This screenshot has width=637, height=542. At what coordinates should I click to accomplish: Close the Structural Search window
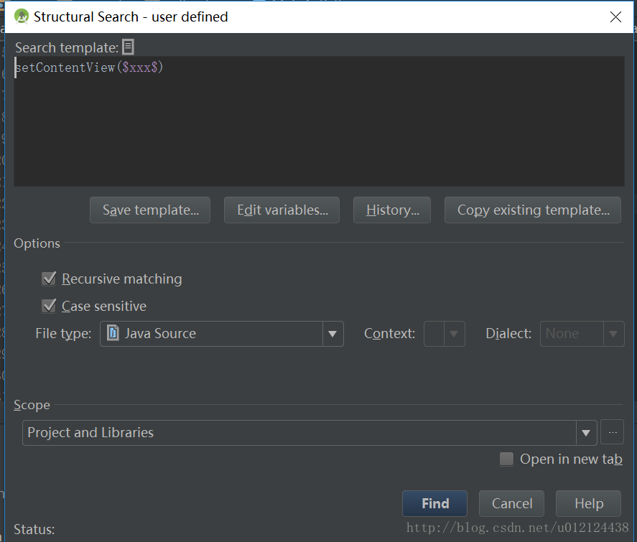615,17
